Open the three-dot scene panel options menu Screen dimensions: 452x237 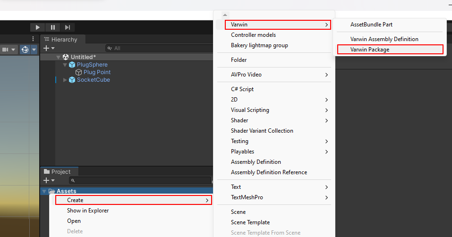tap(33, 39)
